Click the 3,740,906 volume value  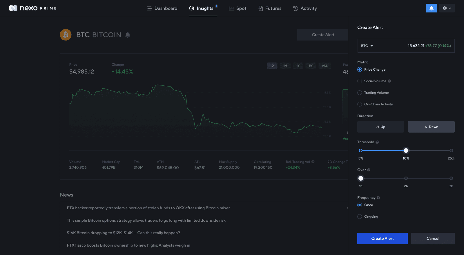click(x=78, y=168)
